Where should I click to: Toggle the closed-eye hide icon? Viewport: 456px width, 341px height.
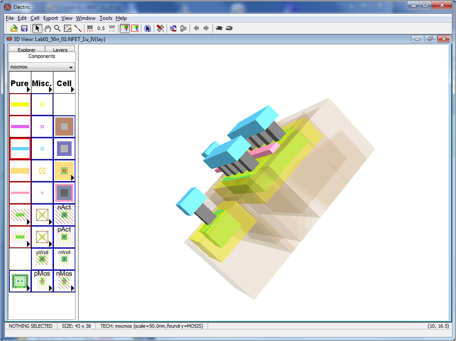click(x=229, y=28)
